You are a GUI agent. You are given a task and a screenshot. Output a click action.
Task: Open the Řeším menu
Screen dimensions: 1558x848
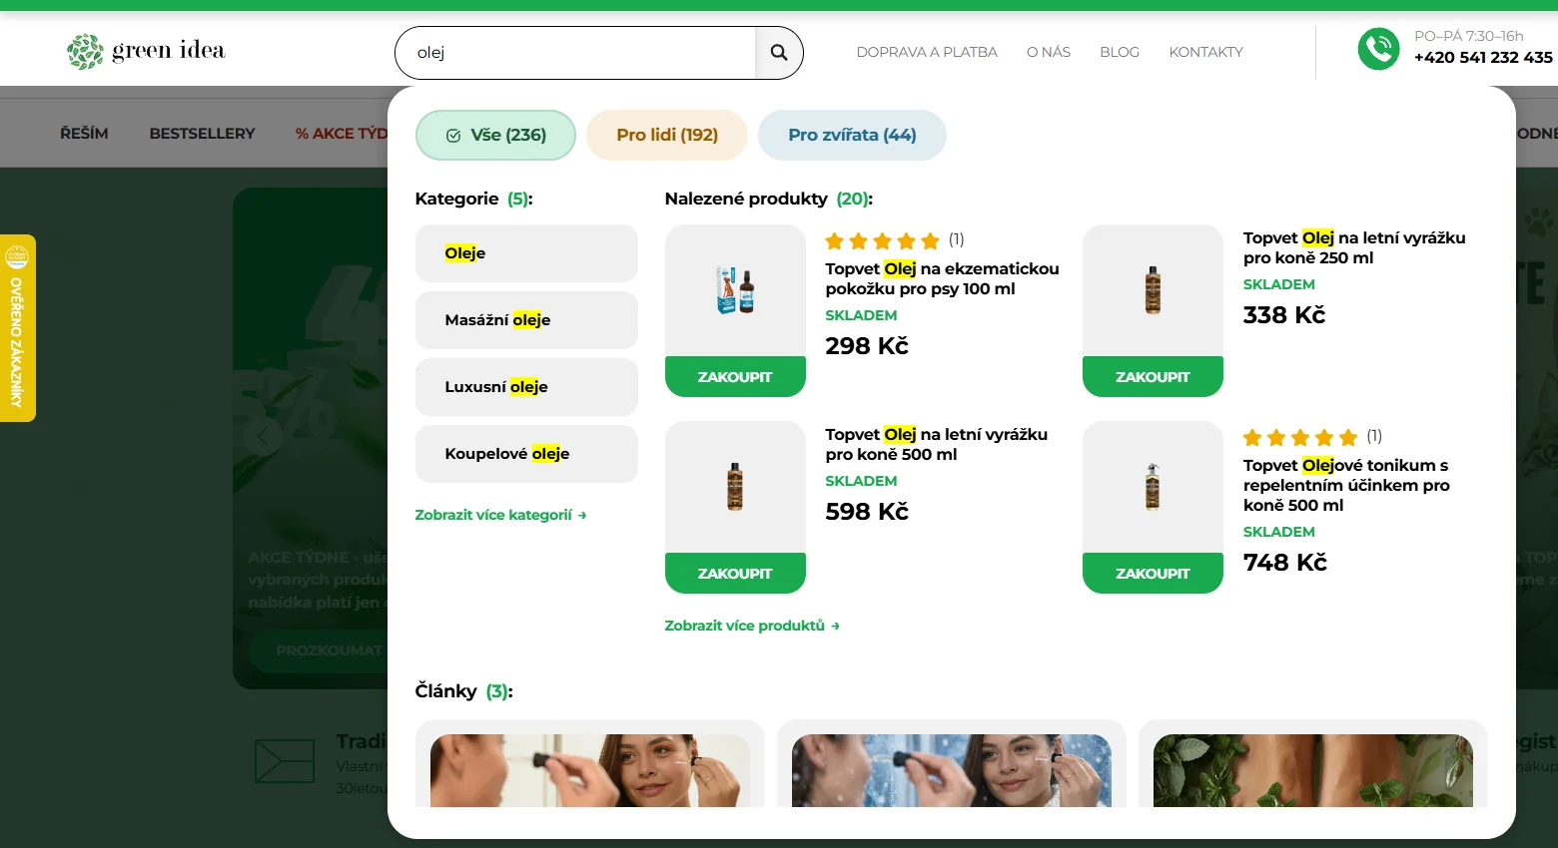[84, 133]
